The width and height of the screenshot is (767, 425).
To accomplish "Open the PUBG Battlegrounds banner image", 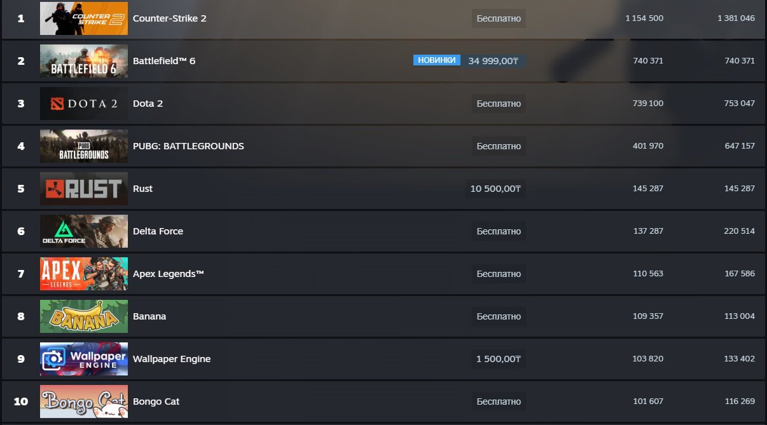I will (83, 146).
